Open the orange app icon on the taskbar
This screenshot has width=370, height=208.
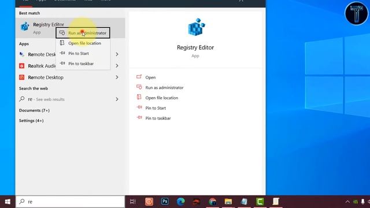point(149,202)
